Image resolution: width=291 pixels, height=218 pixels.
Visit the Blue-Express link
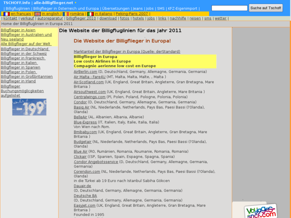pos(85,122)
